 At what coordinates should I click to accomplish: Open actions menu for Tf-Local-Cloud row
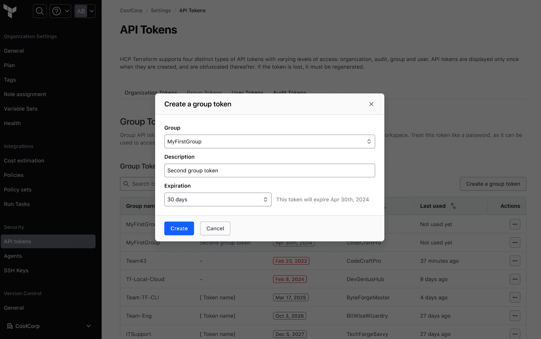click(515, 279)
